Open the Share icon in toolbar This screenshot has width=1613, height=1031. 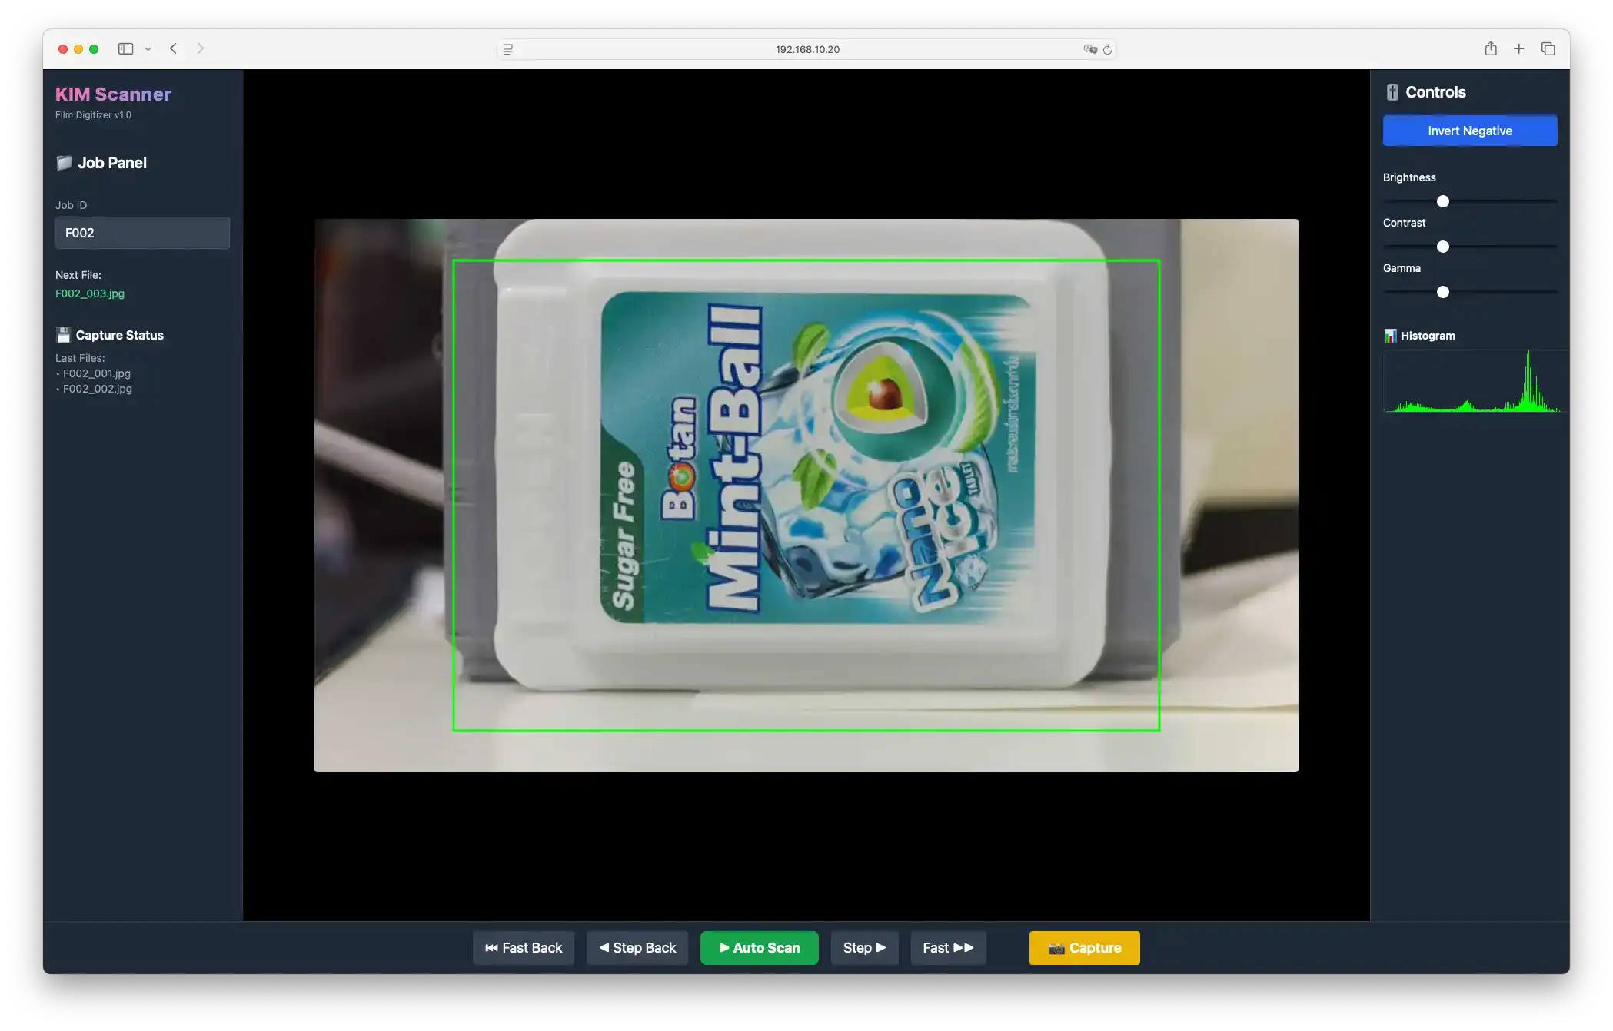pyautogui.click(x=1491, y=48)
